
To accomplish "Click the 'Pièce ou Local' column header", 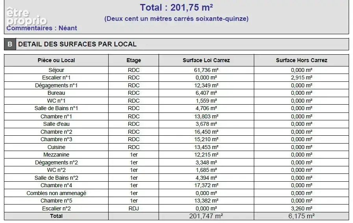I will 56,60.
